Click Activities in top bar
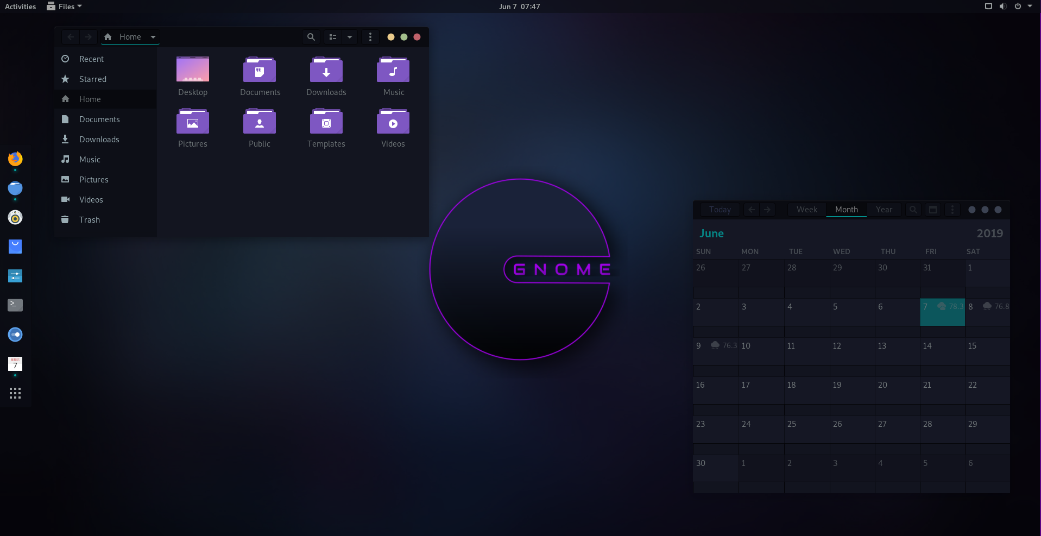This screenshot has height=536, width=1041. point(20,7)
